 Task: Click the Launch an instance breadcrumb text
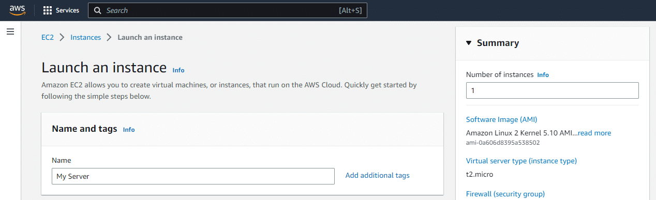(x=150, y=37)
